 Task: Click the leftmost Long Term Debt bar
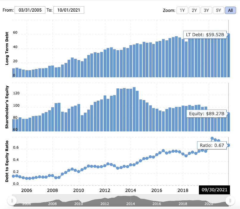coord(13,73)
